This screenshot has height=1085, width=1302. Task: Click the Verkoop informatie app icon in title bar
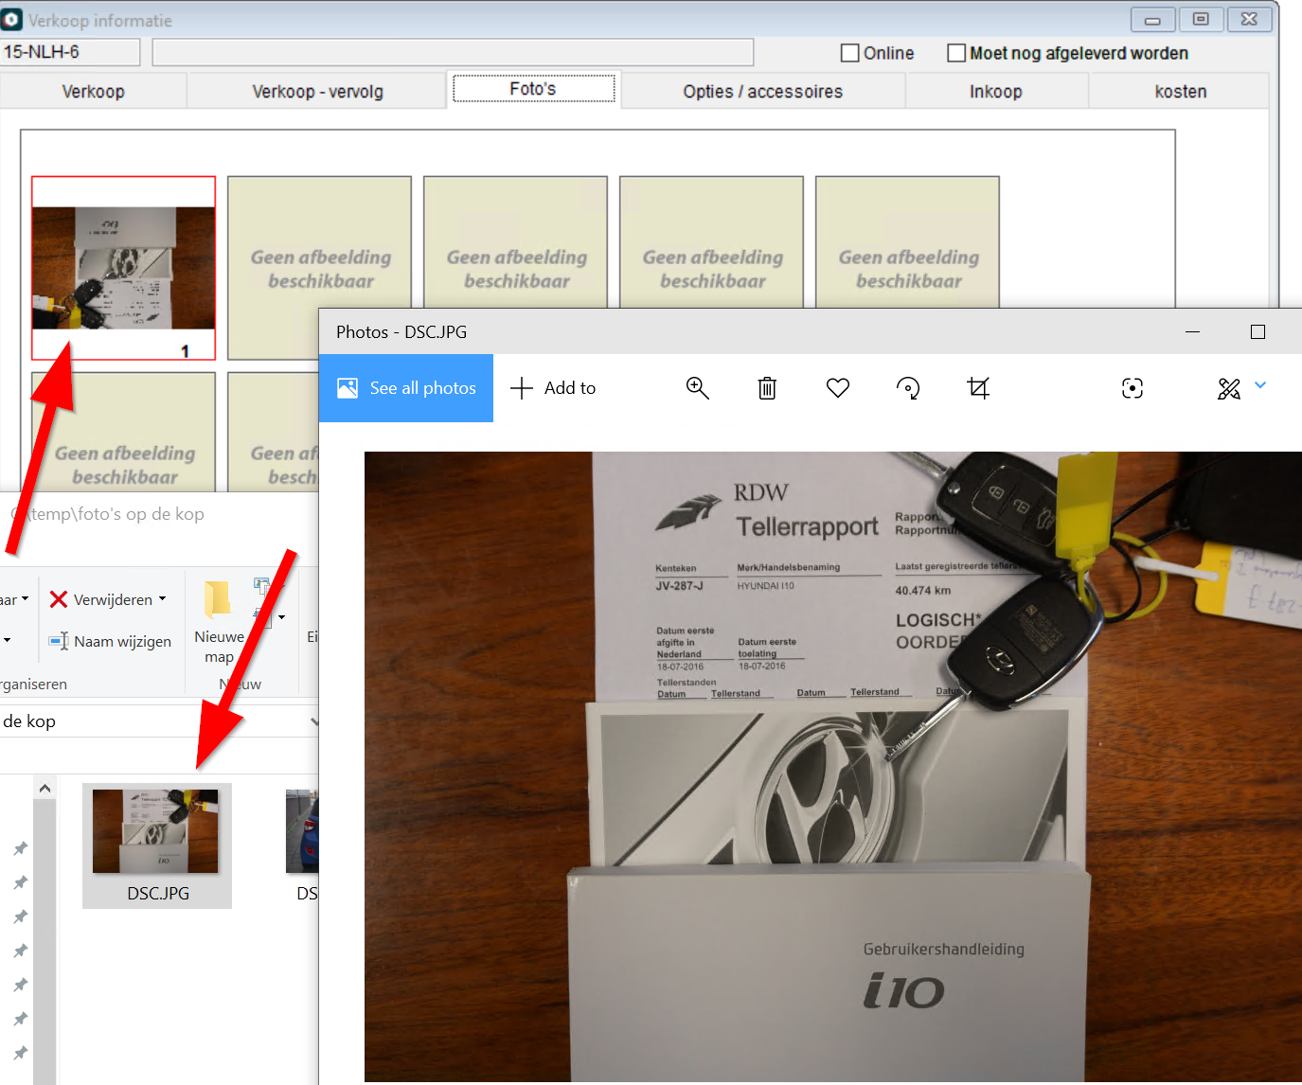(11, 19)
